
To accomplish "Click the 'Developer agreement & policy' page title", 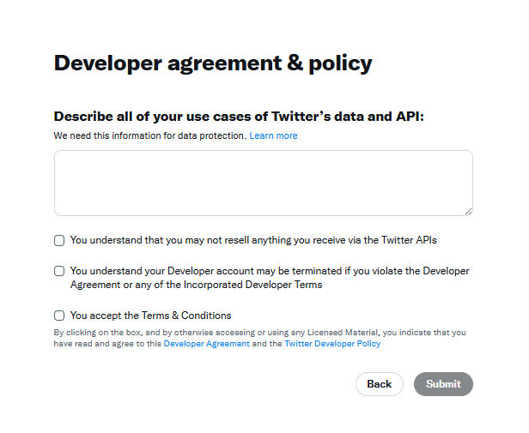I will 213,63.
